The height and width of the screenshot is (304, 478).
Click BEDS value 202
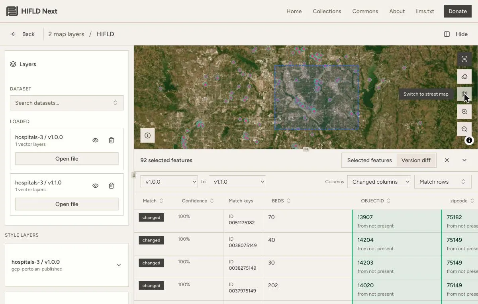[x=273, y=285]
